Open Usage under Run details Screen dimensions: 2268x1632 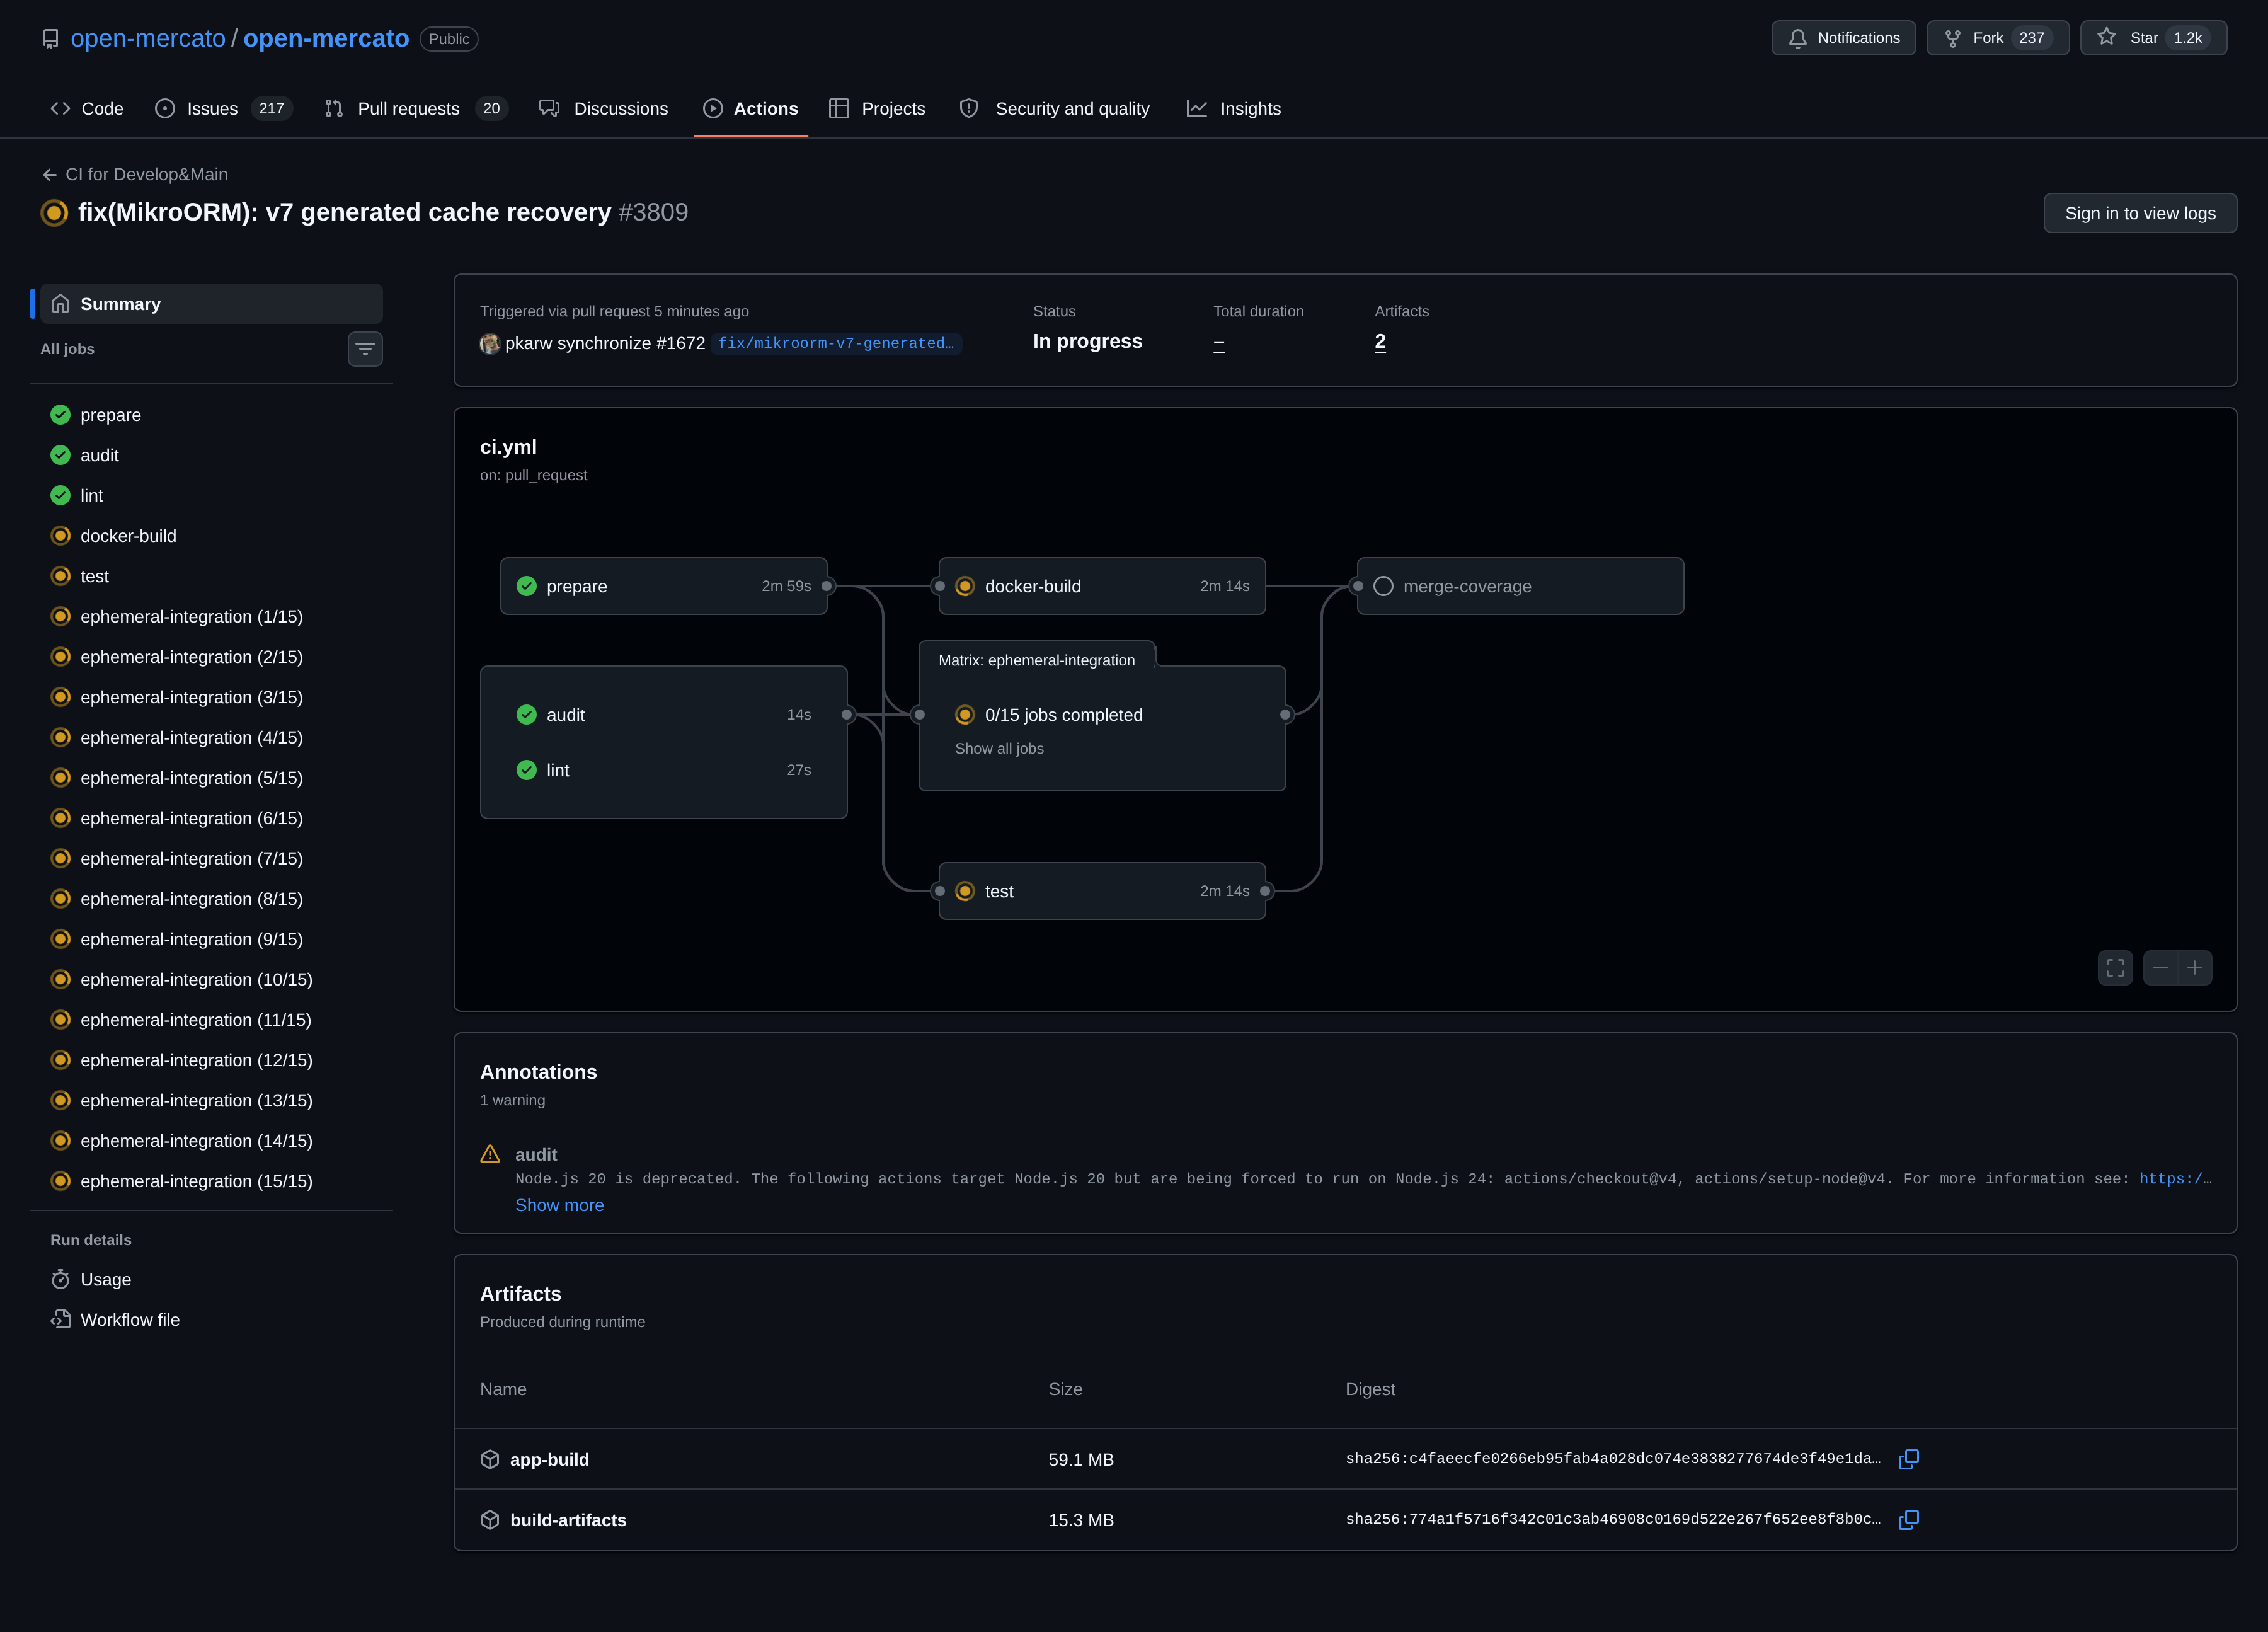point(212,1279)
